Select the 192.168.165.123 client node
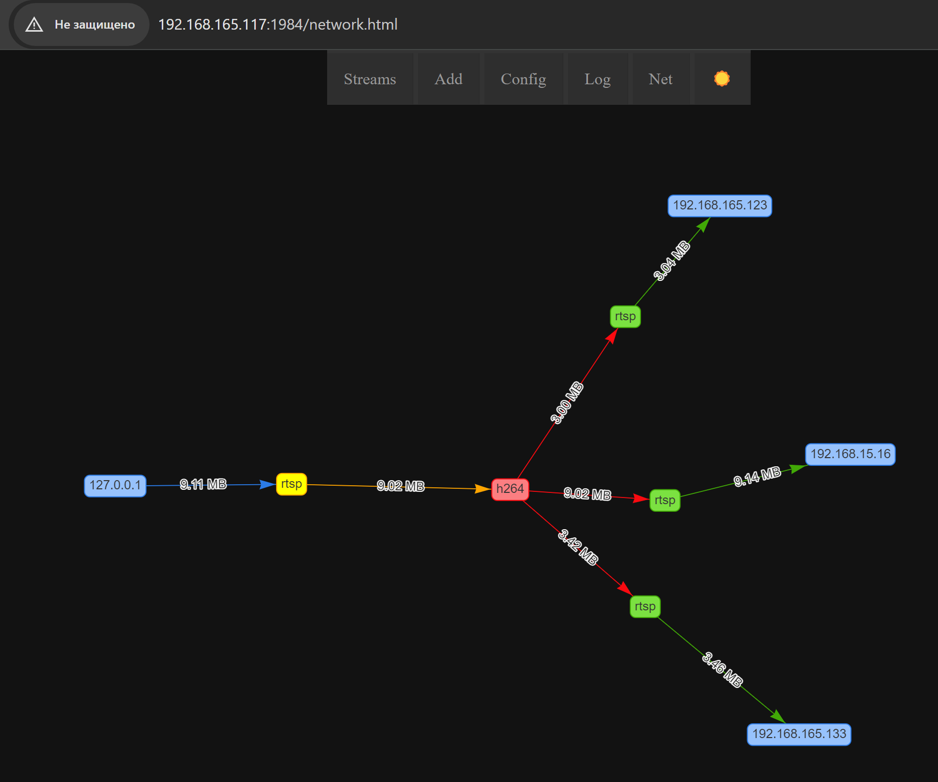Image resolution: width=938 pixels, height=782 pixels. coord(720,206)
